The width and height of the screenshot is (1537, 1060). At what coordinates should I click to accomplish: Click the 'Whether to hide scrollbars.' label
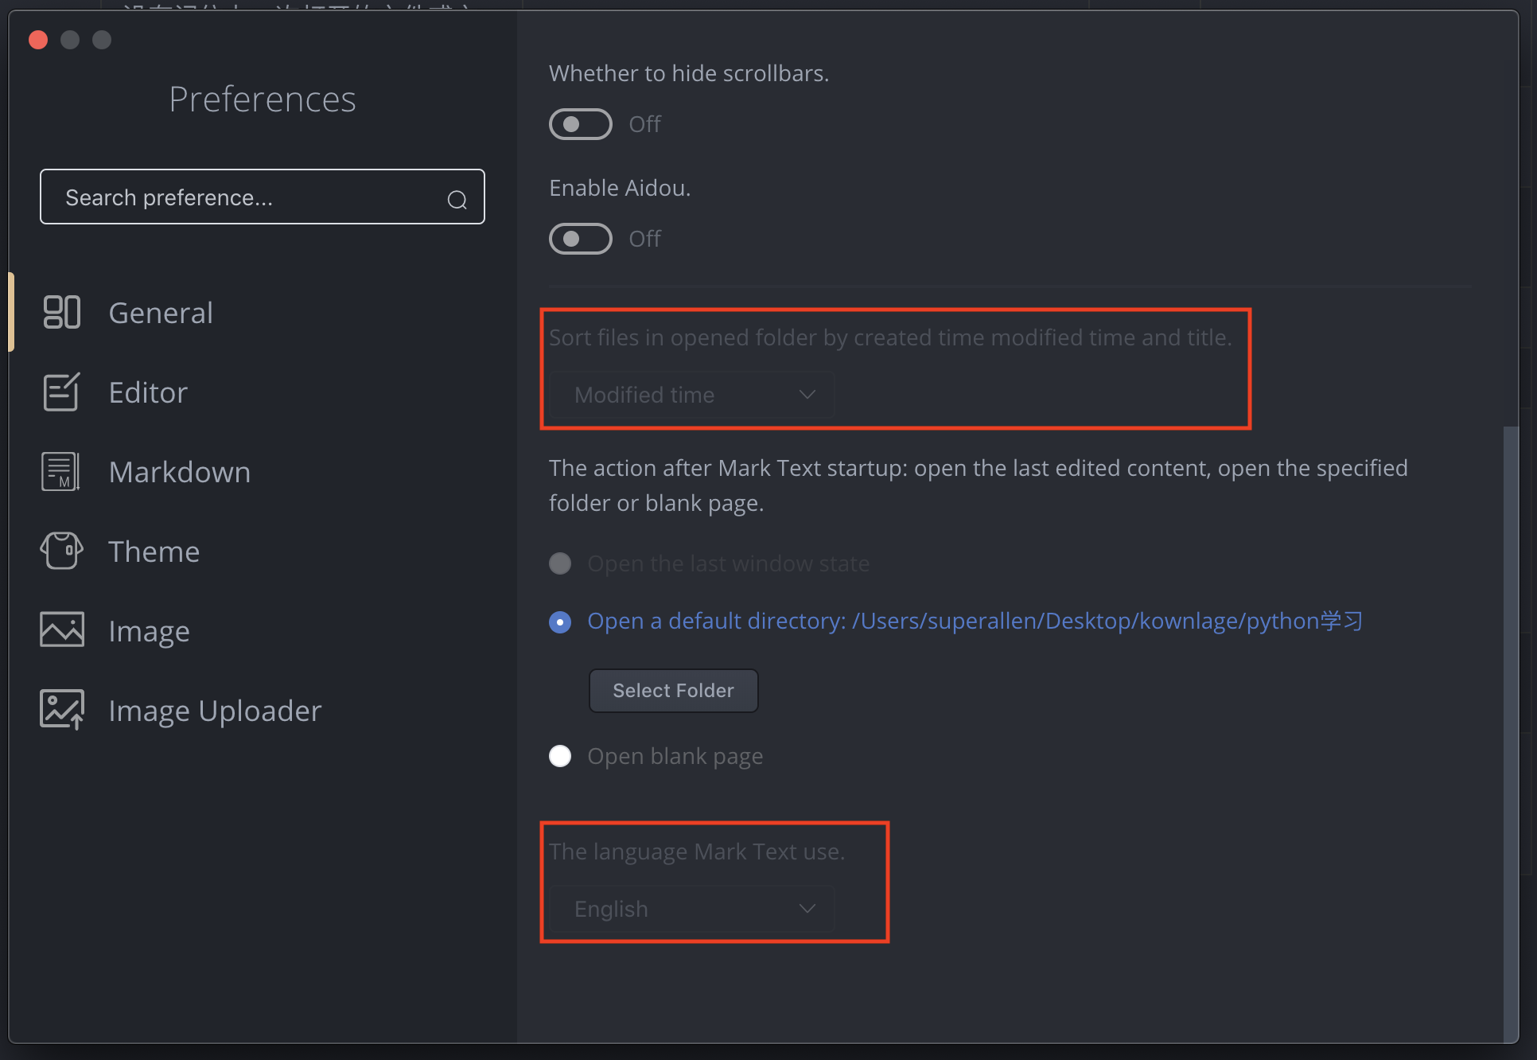[689, 73]
